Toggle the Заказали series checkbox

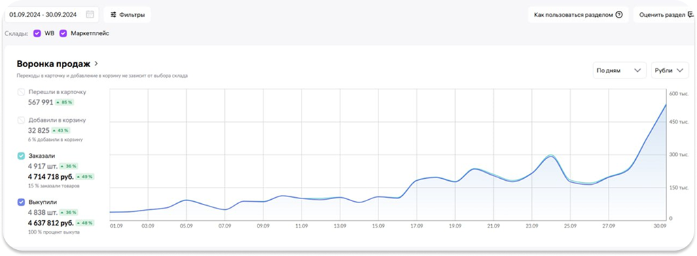click(21, 156)
